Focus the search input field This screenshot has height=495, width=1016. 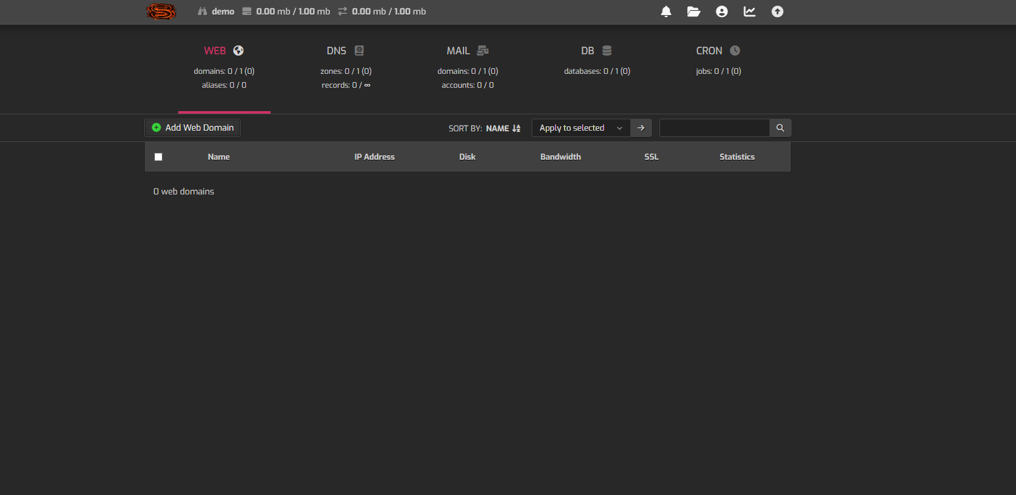[x=714, y=128]
